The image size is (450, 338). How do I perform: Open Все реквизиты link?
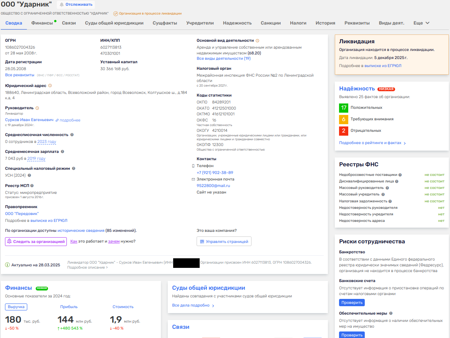click(20, 75)
